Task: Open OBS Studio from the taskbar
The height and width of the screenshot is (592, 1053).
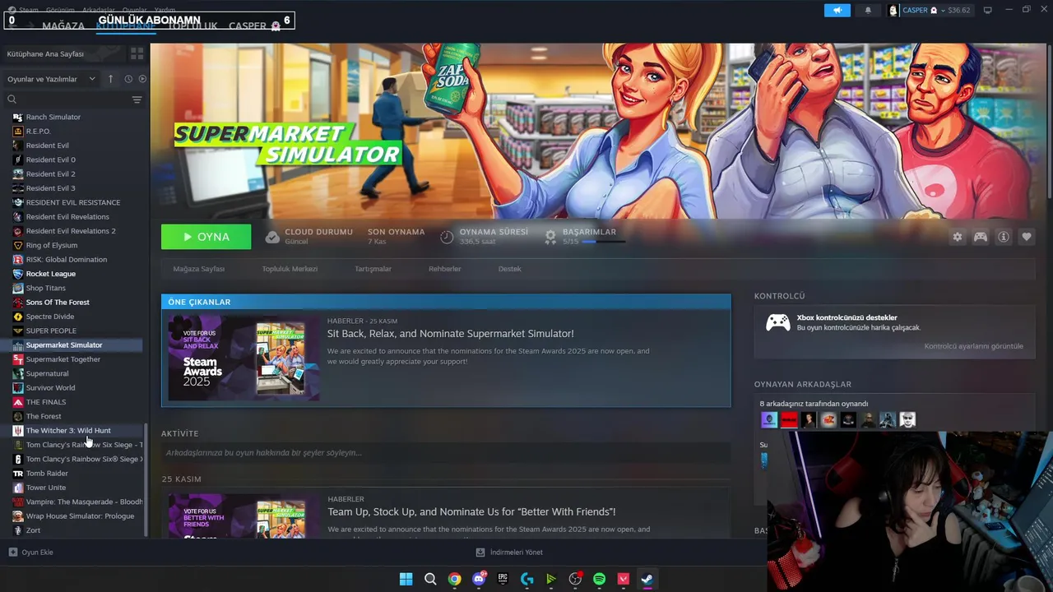Action: click(x=575, y=579)
